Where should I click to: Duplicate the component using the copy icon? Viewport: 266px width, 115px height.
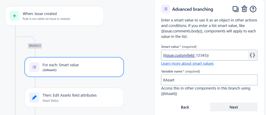[235, 9]
